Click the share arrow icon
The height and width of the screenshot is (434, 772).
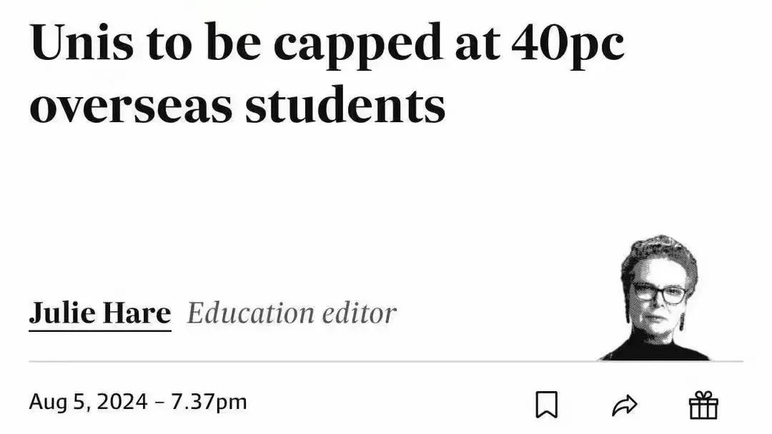(624, 405)
